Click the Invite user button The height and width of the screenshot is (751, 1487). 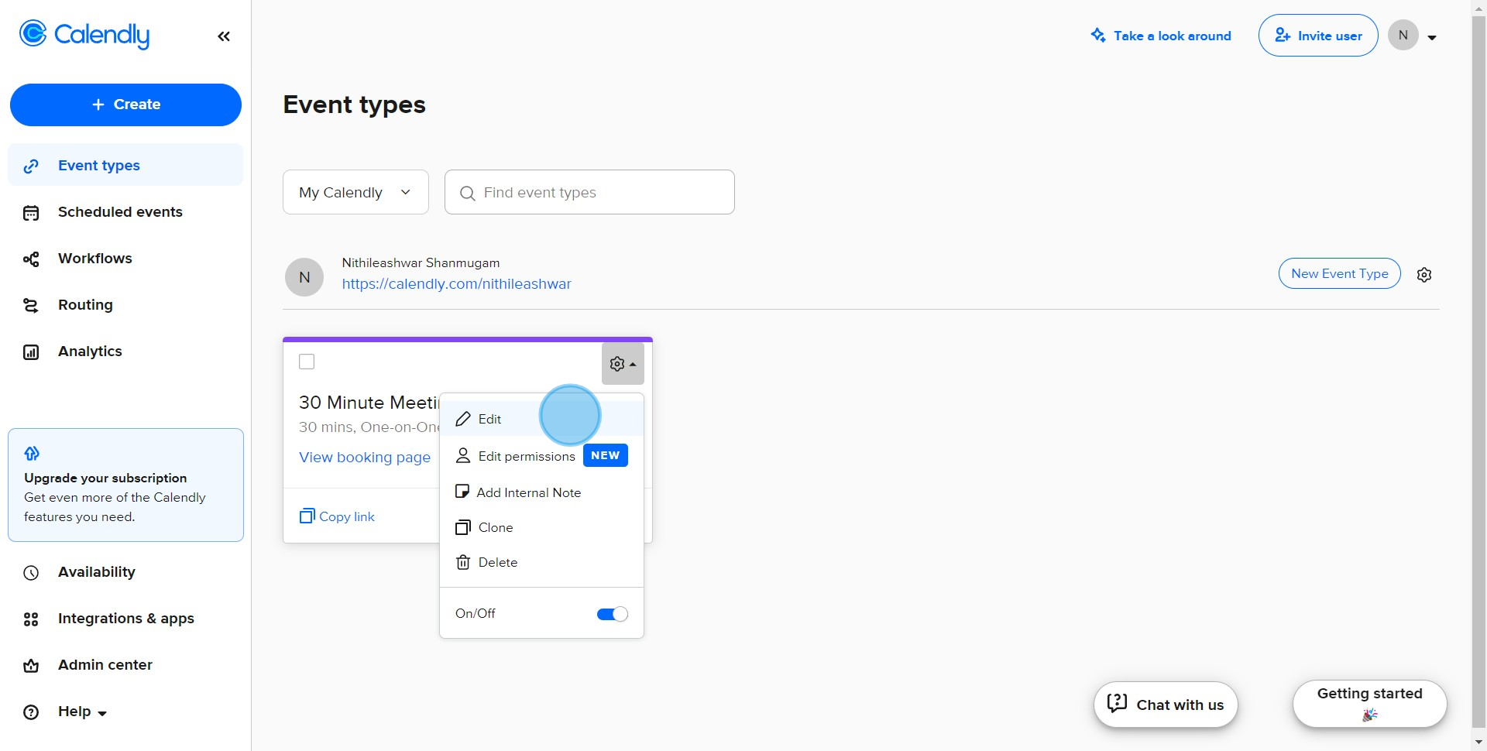point(1318,36)
